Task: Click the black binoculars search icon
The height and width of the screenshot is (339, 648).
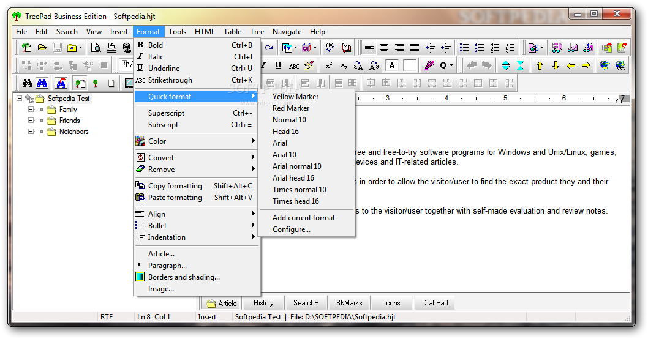Action: [27, 83]
